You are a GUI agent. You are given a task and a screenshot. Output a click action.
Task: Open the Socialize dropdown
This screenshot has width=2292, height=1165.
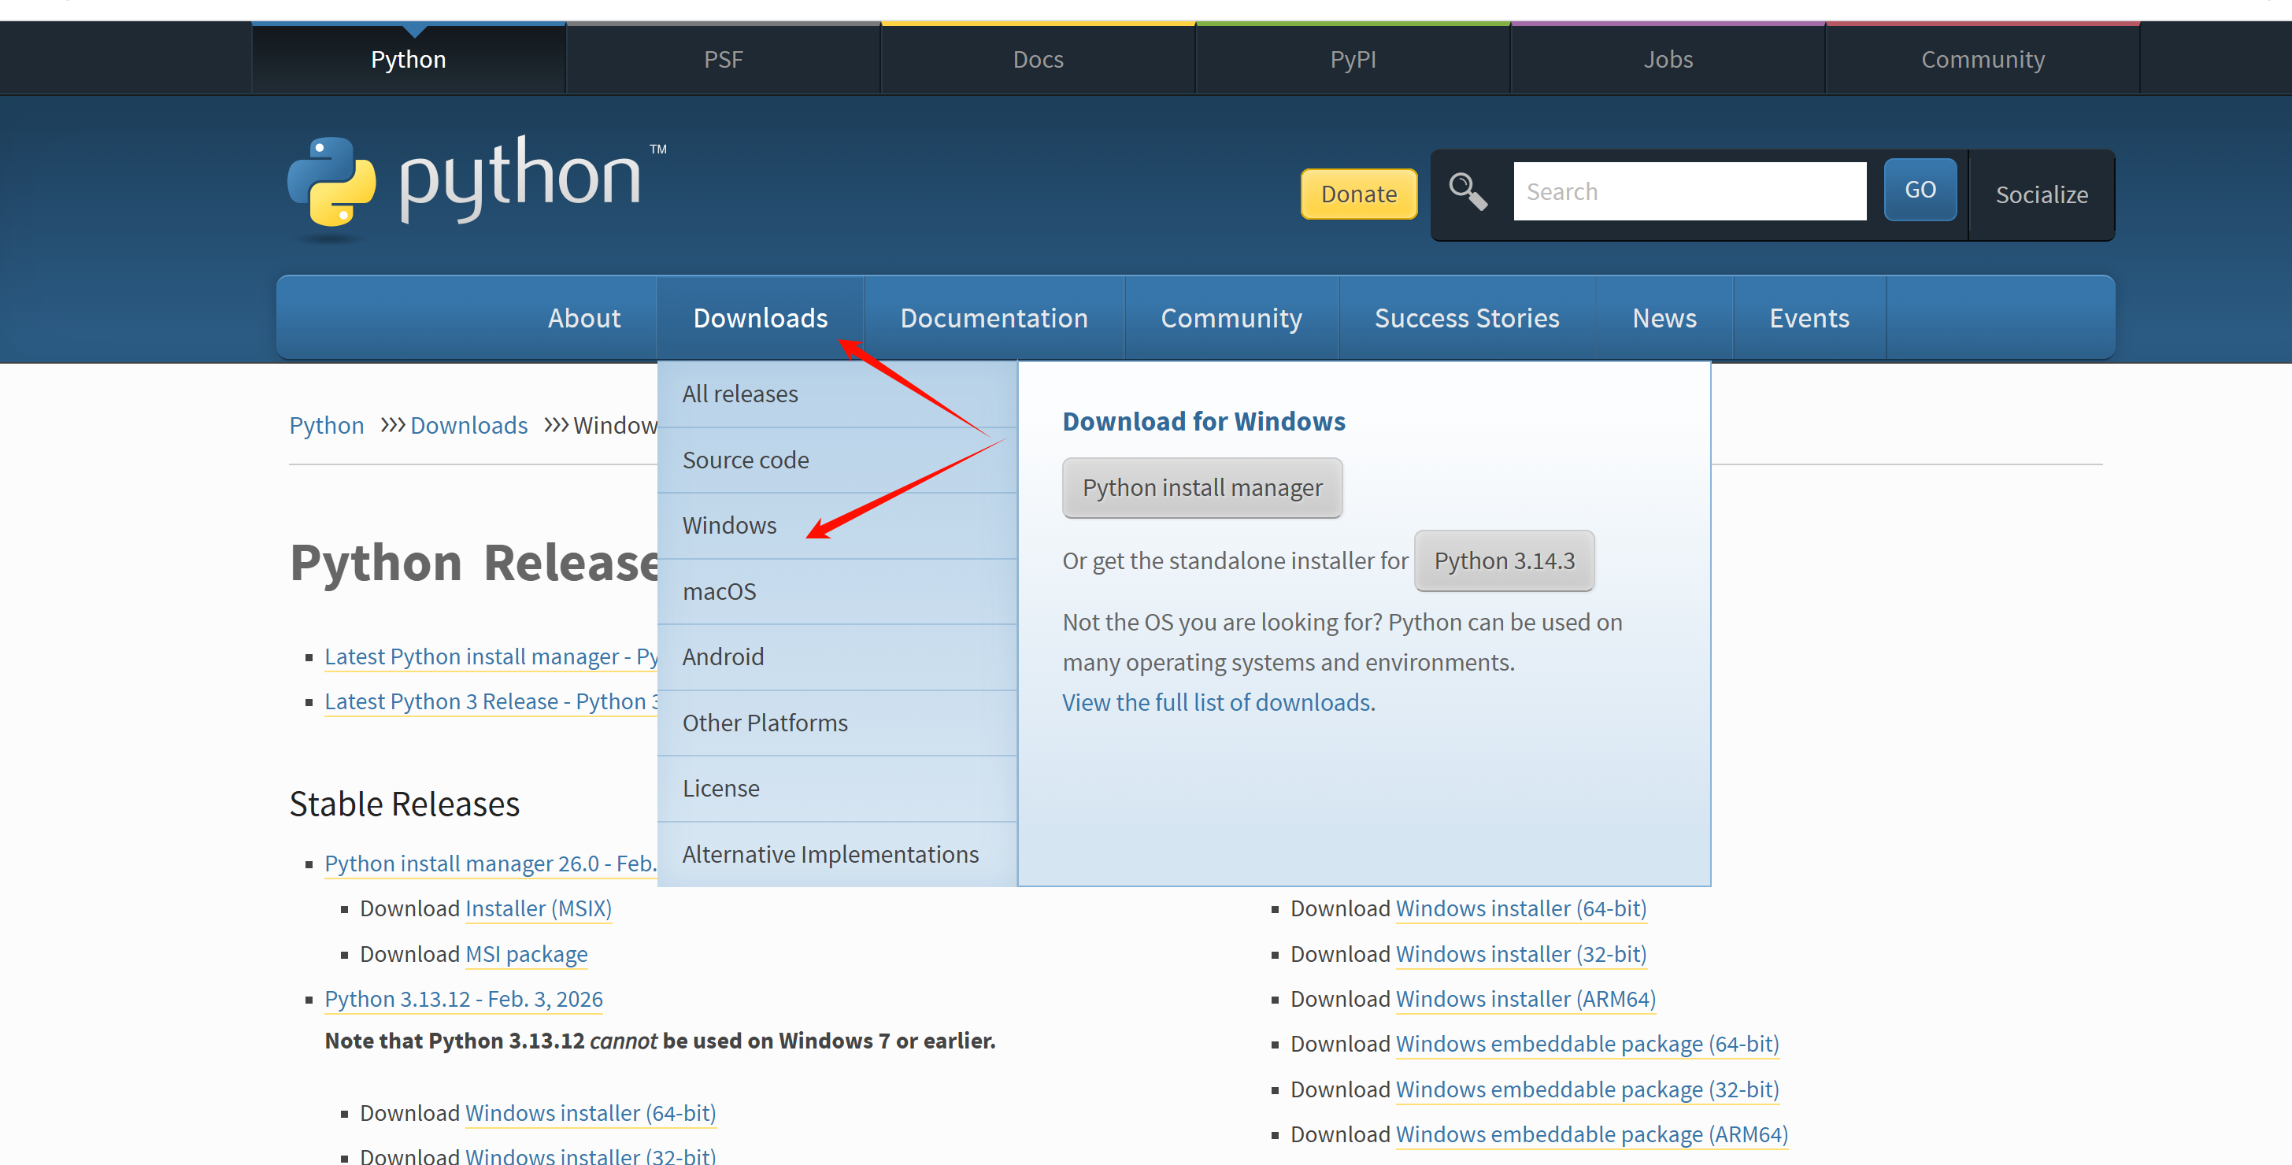click(2041, 194)
